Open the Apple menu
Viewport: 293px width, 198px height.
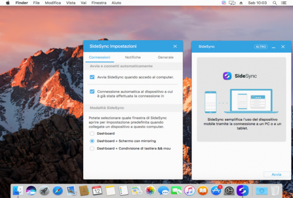(8, 3)
